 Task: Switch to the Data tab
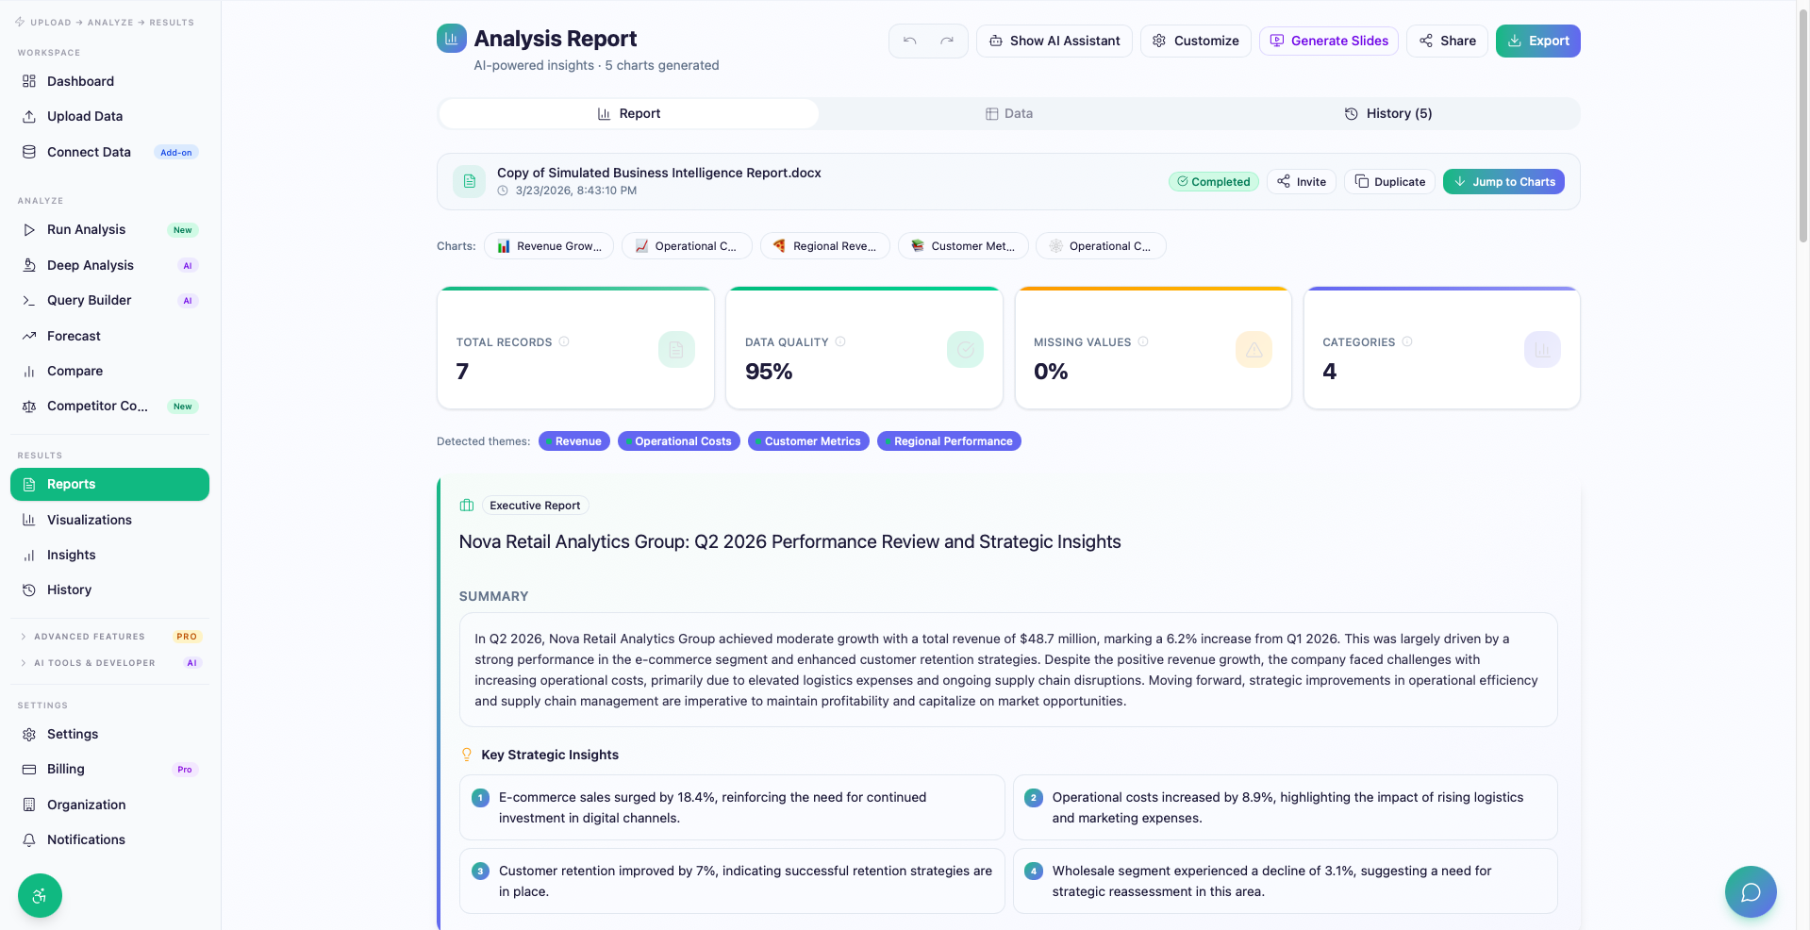[1008, 113]
